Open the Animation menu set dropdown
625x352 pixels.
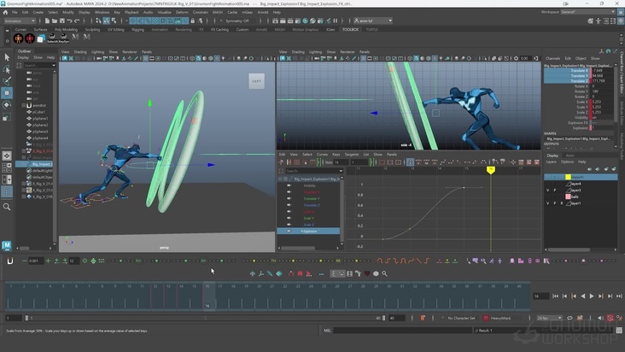(x=20, y=21)
